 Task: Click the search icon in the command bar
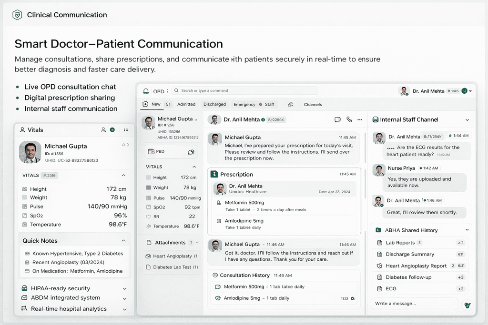tap(177, 91)
